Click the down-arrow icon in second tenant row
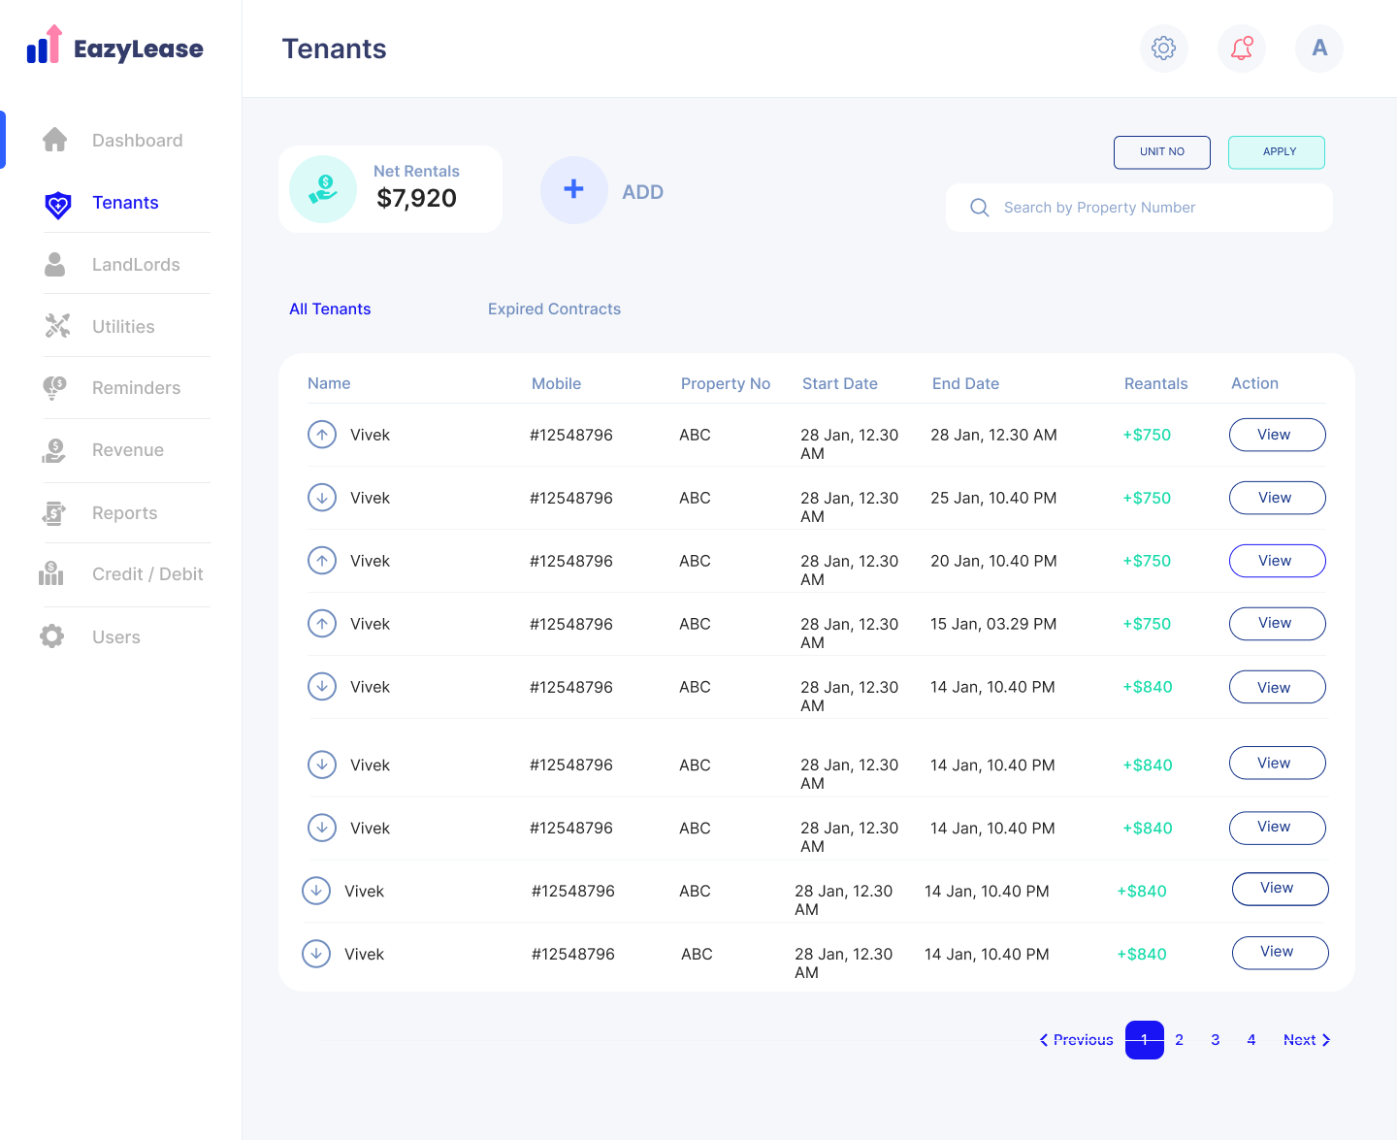 pos(322,498)
